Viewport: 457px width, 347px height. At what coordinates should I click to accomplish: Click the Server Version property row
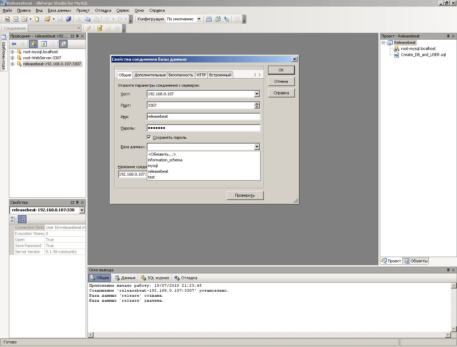(47, 252)
